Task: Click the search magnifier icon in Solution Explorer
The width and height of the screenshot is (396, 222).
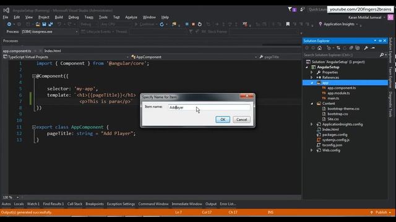Action: coord(382,55)
